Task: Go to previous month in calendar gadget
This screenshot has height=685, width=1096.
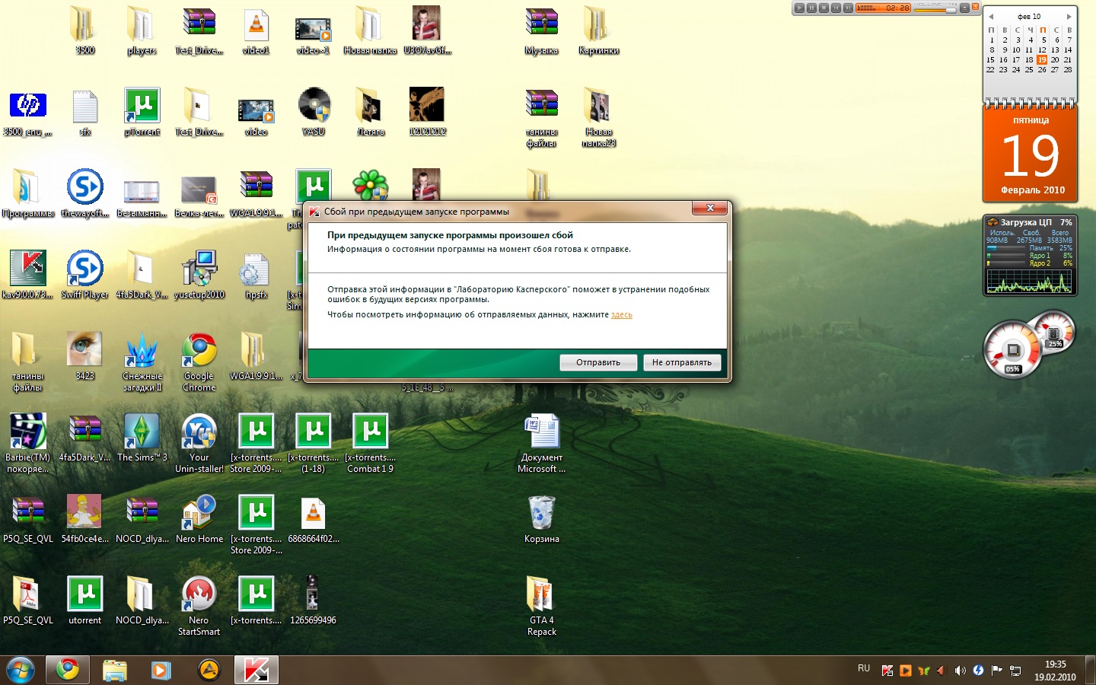Action: tap(991, 16)
